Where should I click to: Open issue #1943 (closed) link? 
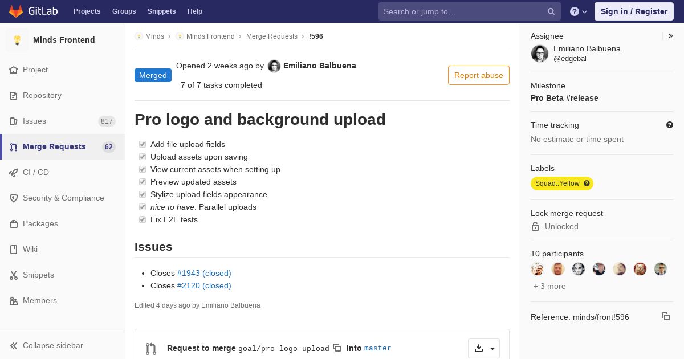pos(204,273)
